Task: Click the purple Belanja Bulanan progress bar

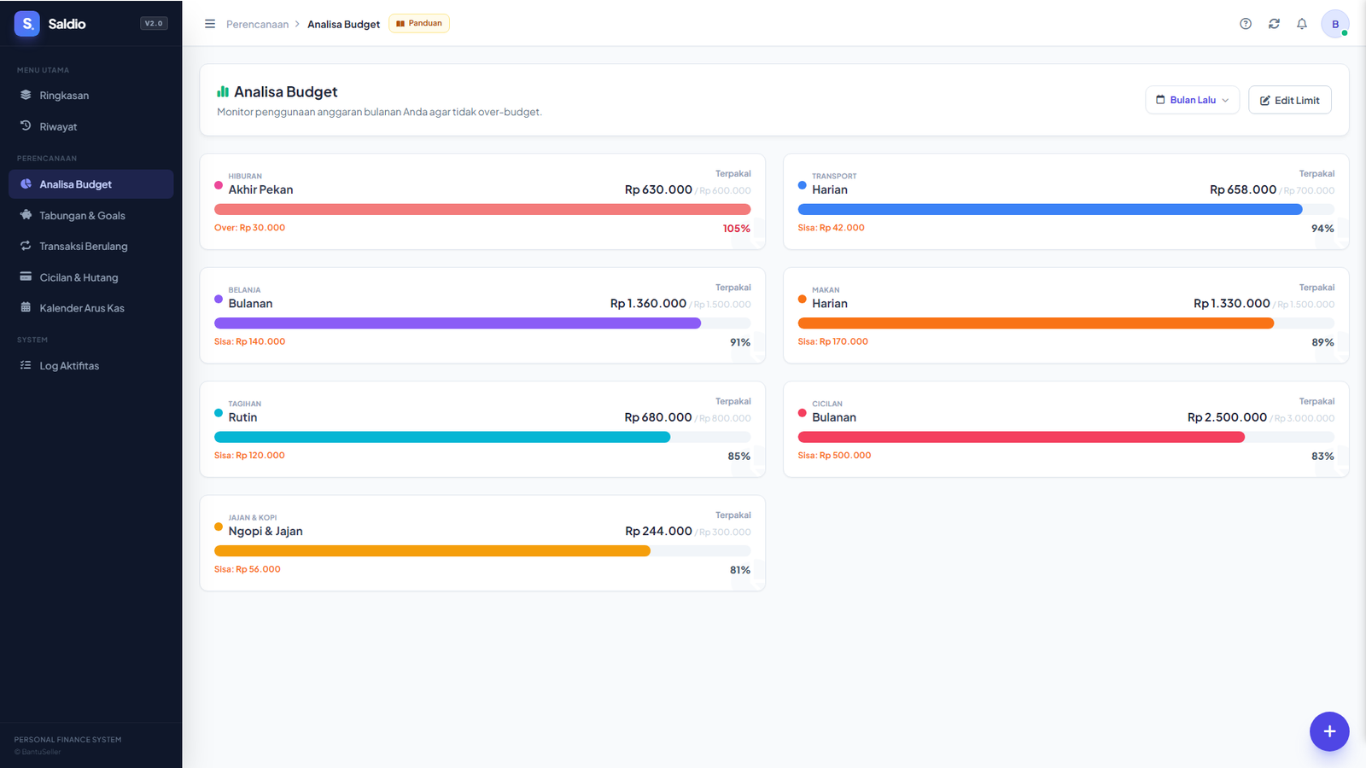Action: pyautogui.click(x=458, y=323)
